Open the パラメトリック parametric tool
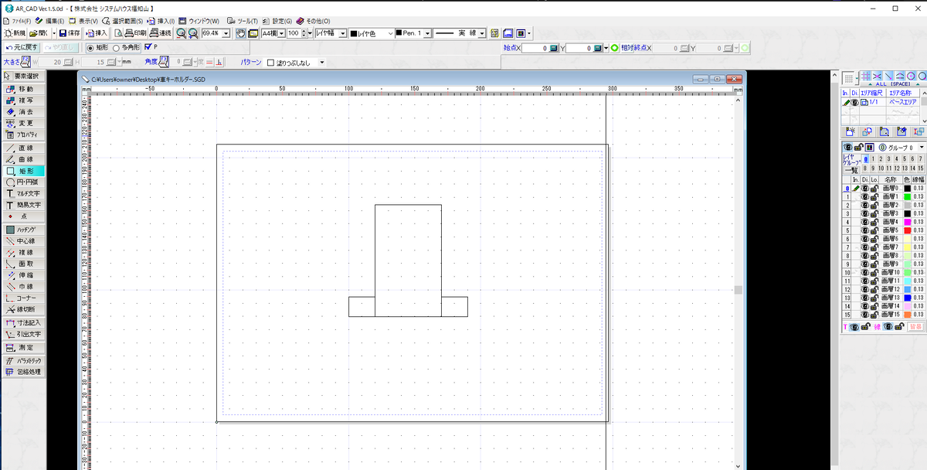 23,360
